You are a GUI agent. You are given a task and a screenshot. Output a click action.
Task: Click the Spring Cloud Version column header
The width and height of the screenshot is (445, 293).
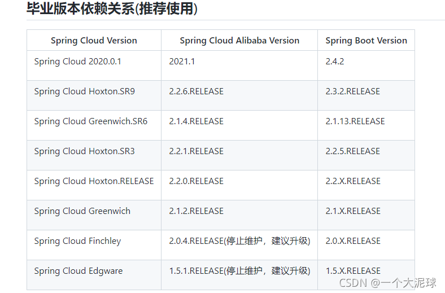coord(94,40)
